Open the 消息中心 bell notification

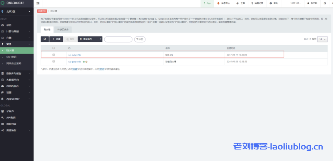pyautogui.click(x=224, y=3)
